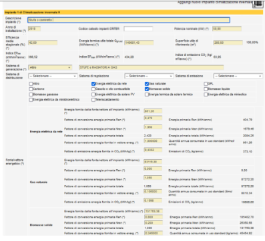The width and height of the screenshot is (265, 241).
Task: Click the add new heating system radiator icon
Action: 258,3
